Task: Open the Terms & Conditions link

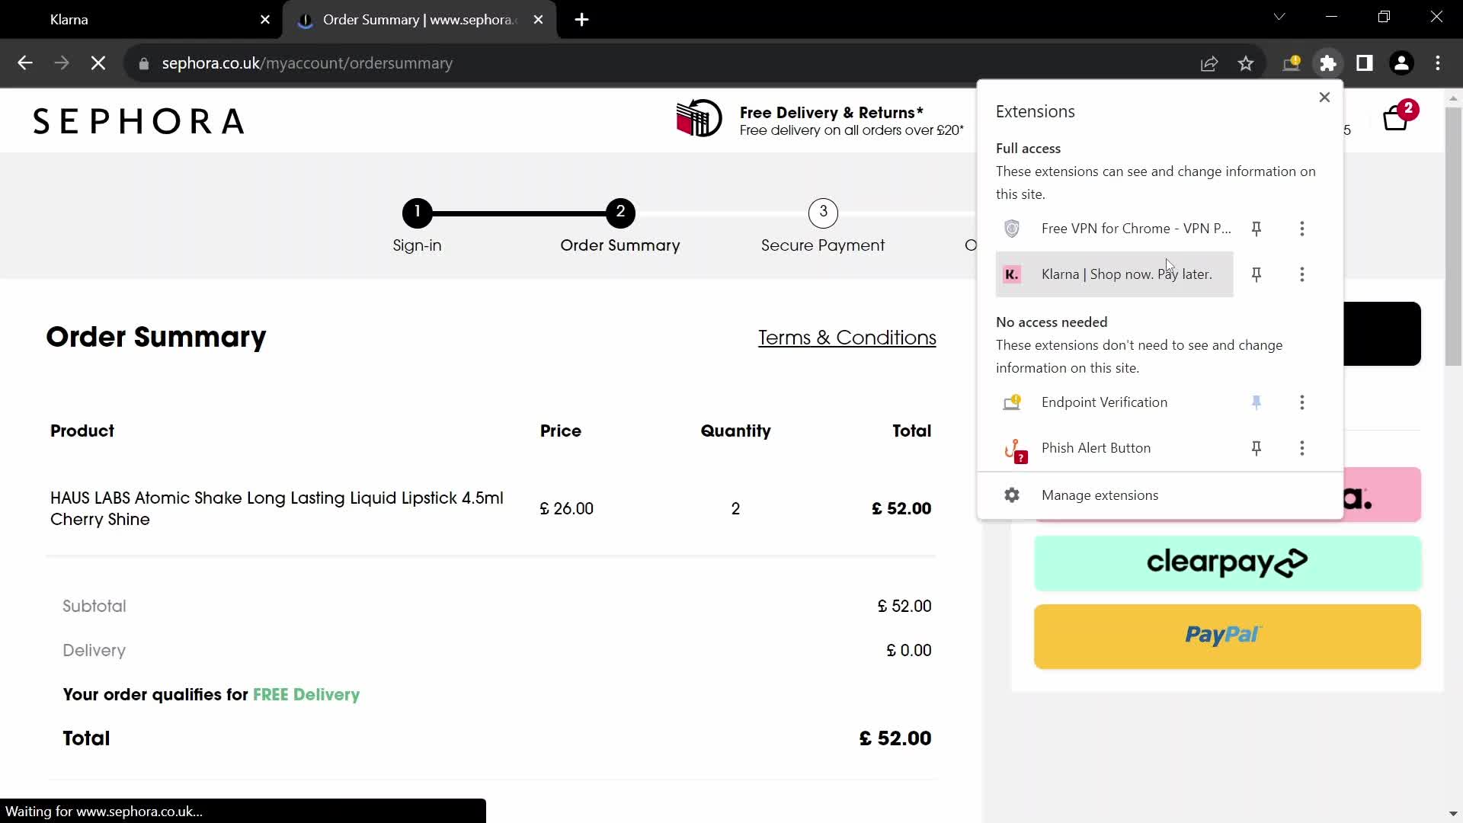Action: tap(847, 338)
